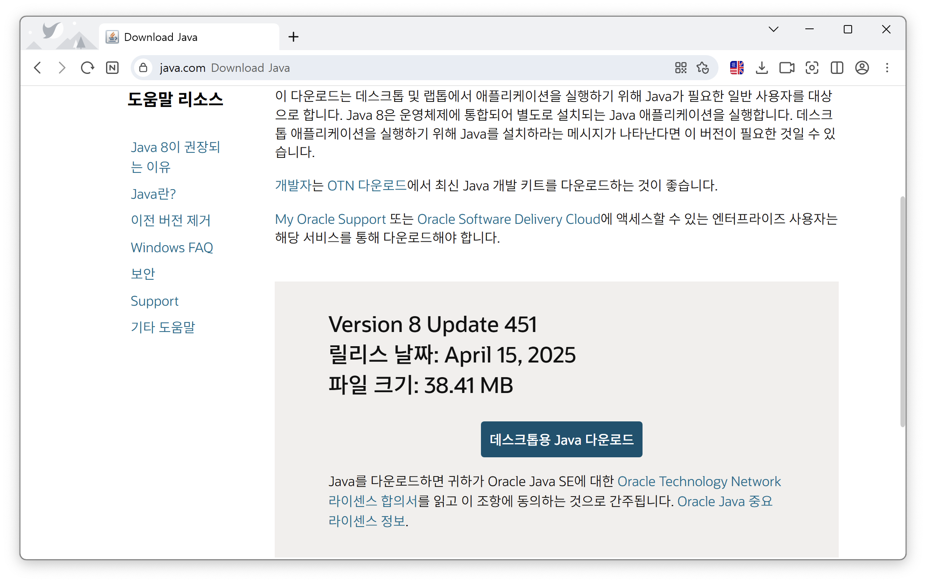Open the Support sidebar link
Viewport: 926px width, 583px height.
tap(154, 301)
